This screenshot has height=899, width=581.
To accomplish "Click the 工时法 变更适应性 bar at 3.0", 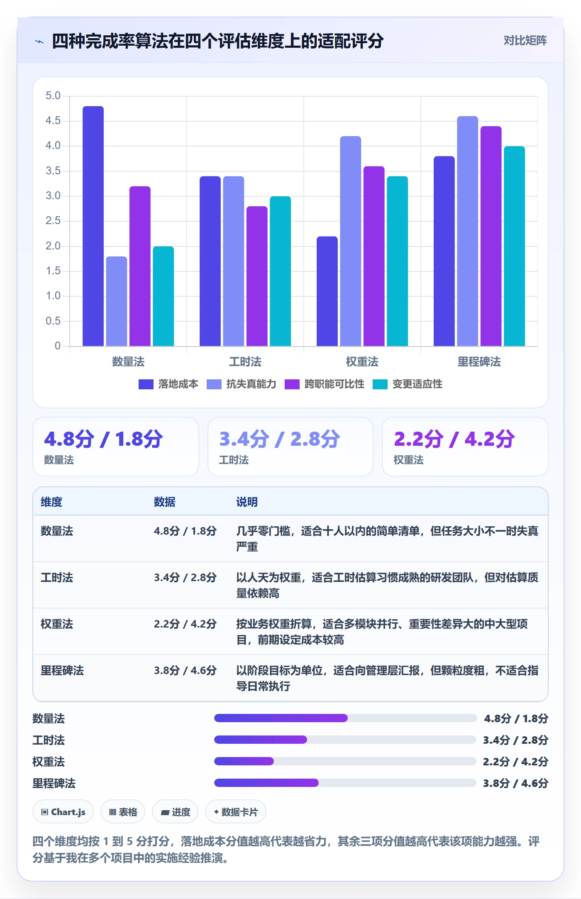I will [x=280, y=271].
